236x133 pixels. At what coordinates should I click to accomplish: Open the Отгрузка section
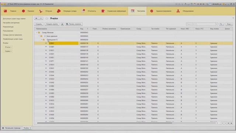(x=46, y=11)
